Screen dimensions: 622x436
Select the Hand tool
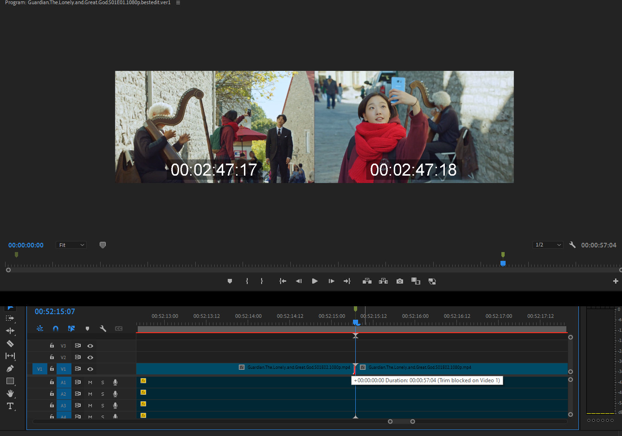pyautogui.click(x=10, y=393)
